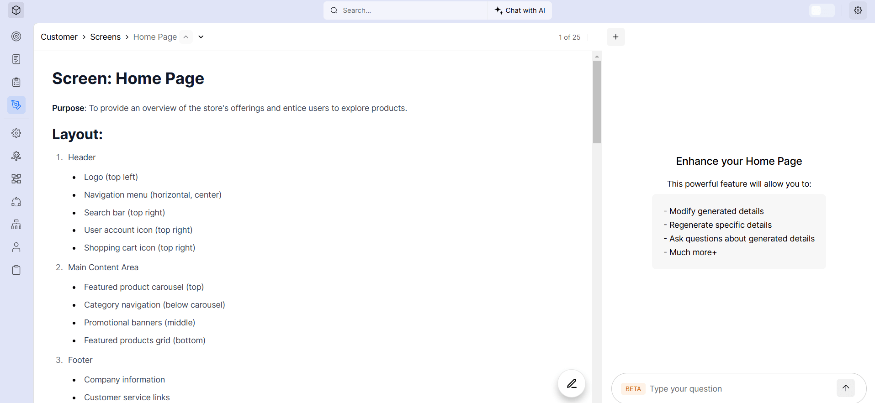Image resolution: width=875 pixels, height=403 pixels.
Task: Open the target/goals sidebar icon
Action: tap(16, 37)
